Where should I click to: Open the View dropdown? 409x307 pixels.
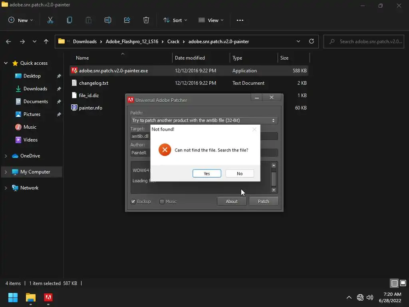[211, 20]
